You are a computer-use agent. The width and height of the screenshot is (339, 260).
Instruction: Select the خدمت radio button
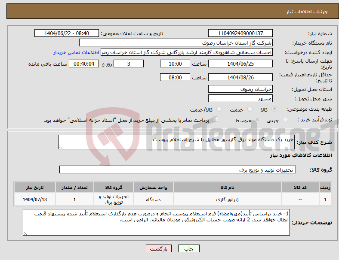point(250,109)
